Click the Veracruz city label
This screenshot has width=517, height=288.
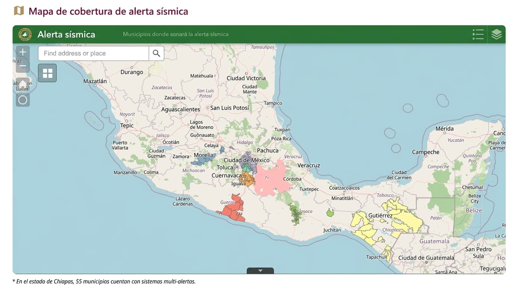tap(308, 165)
